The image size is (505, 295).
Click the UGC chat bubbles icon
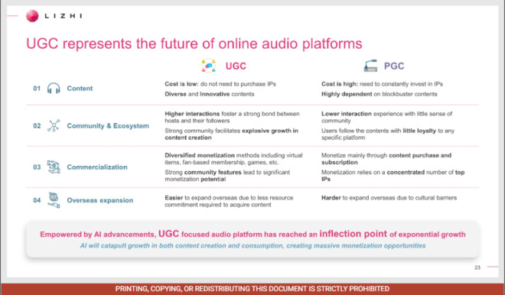pos(209,66)
